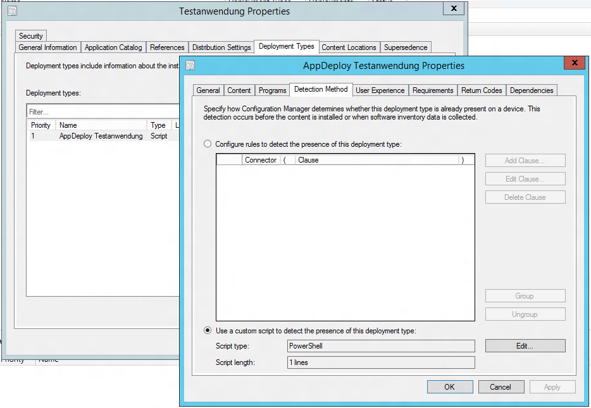Click Cancel in AppDeploy dialog
Viewport: 591px width, 408px height.
tap(501, 387)
